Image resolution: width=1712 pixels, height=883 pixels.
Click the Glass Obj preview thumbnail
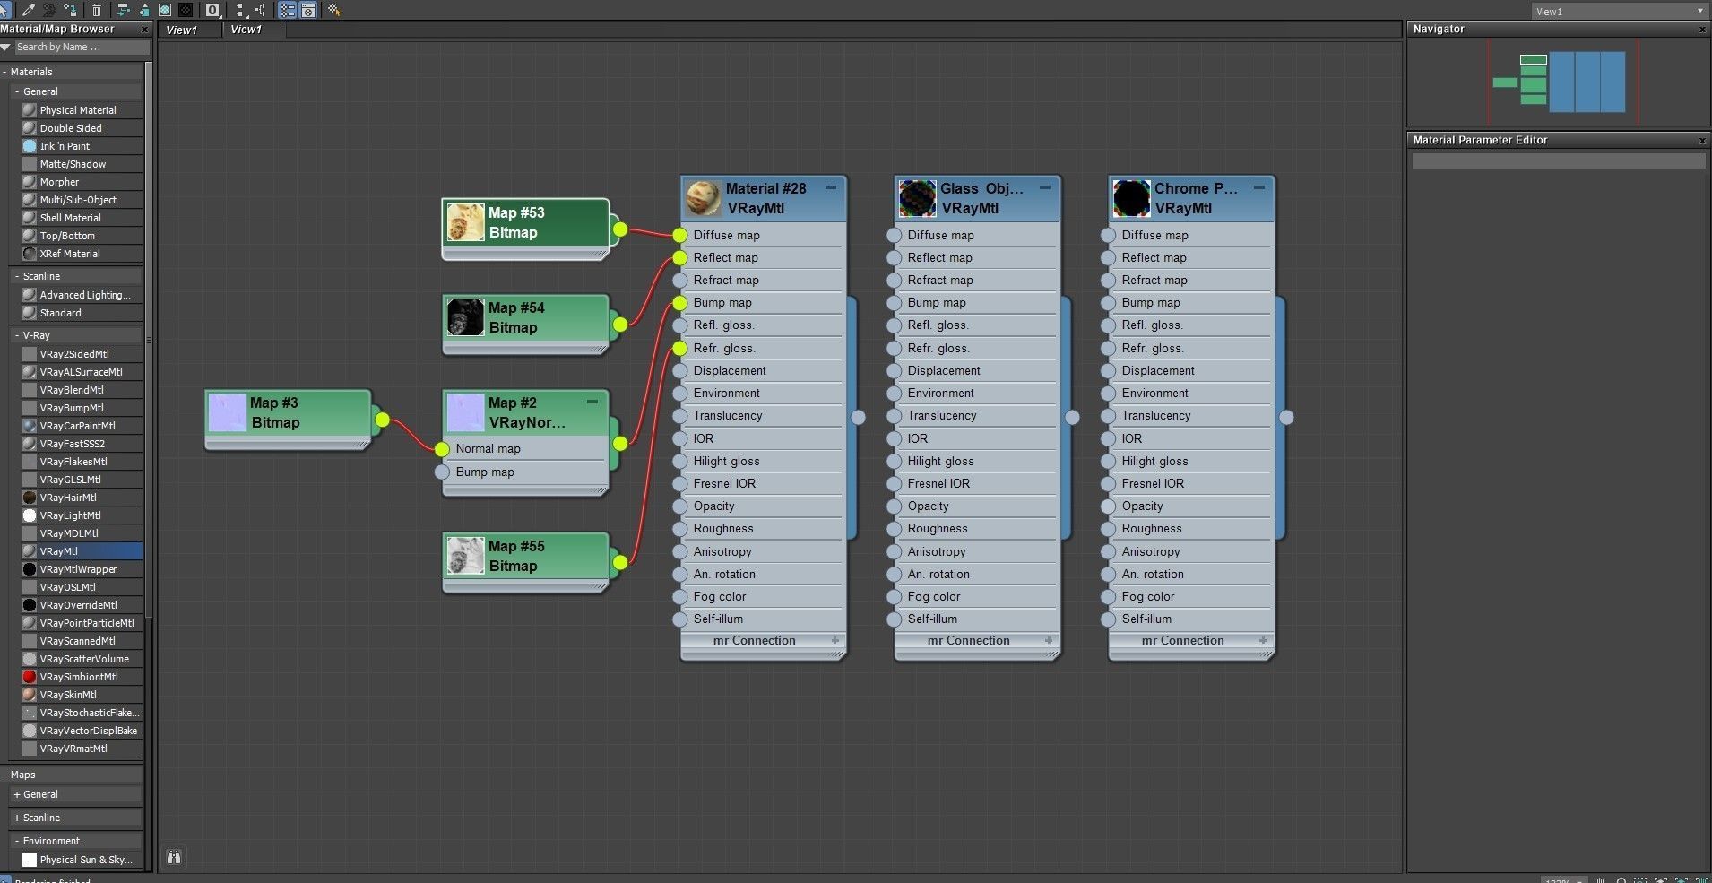tap(918, 198)
